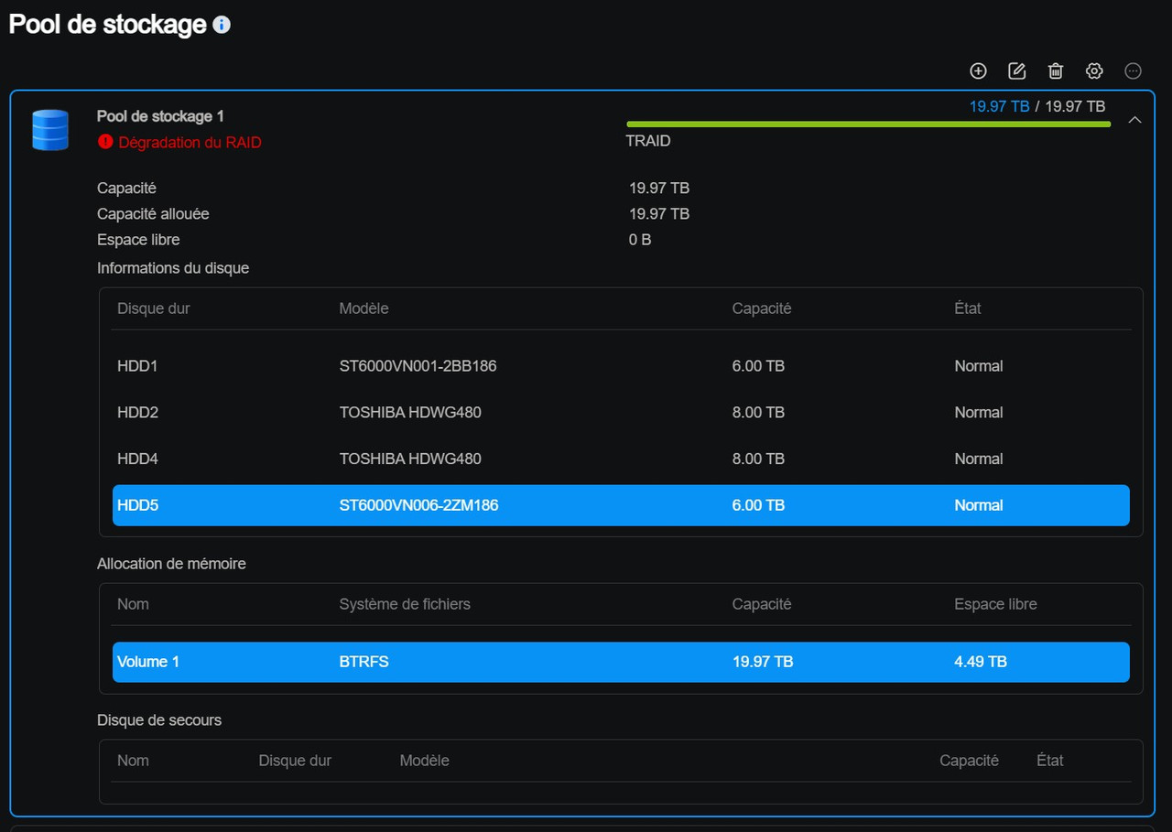Viewport: 1172px width, 832px height.
Task: Click the edit storage pool pencil icon
Action: 1016,70
